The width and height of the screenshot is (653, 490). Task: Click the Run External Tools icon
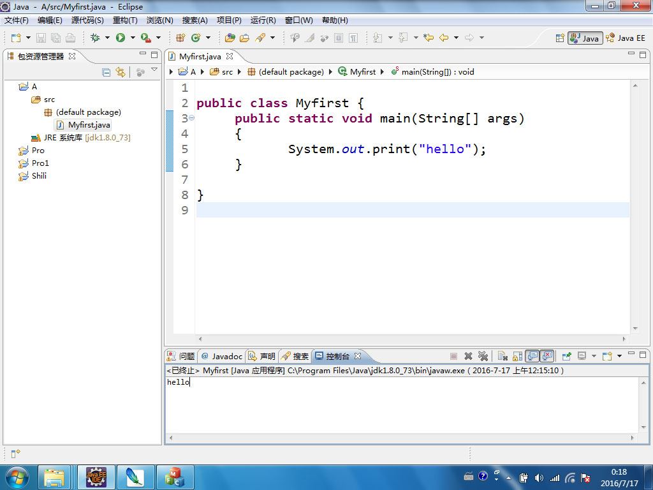(x=145, y=38)
